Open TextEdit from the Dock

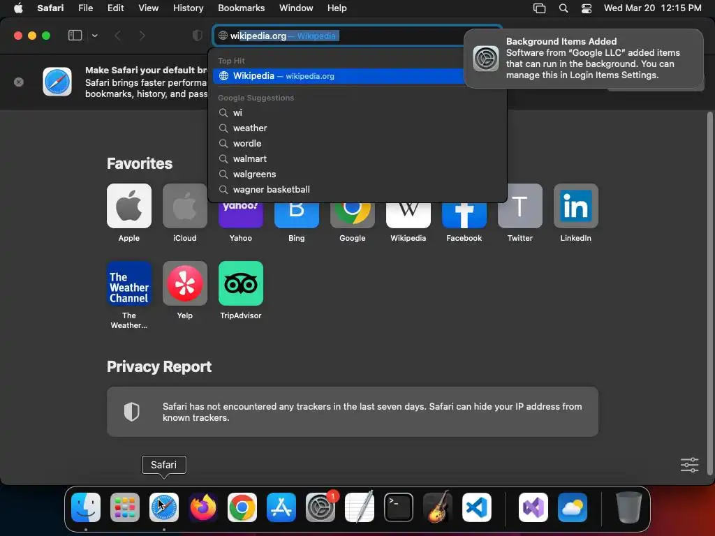point(360,507)
